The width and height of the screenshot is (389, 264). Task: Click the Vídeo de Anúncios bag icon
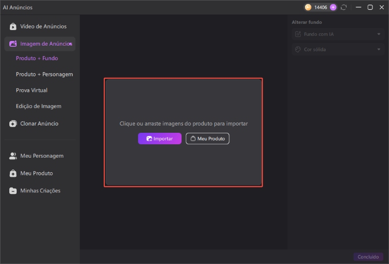coord(13,26)
